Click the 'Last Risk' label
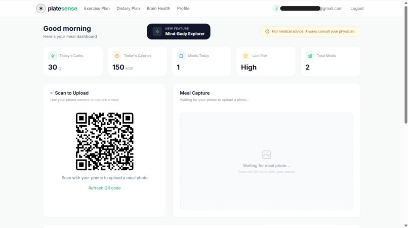 260,56
